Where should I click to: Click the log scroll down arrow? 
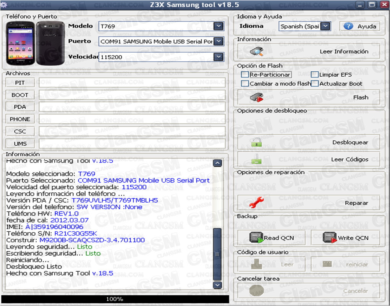click(x=217, y=285)
